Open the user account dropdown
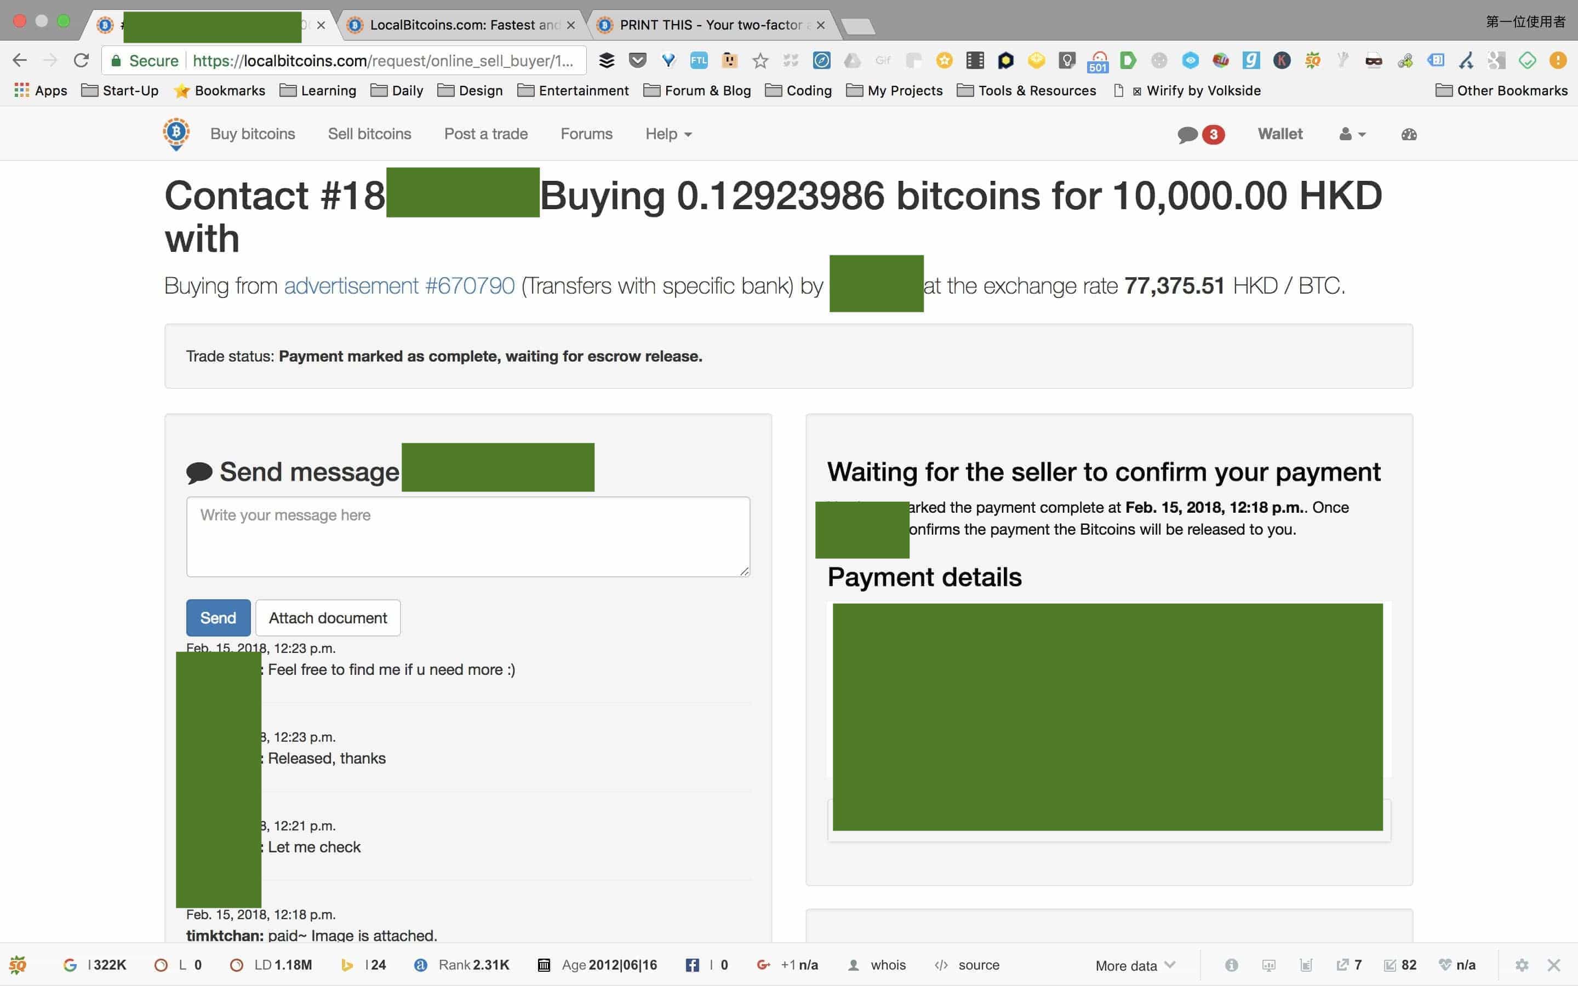1578x986 pixels. point(1352,134)
